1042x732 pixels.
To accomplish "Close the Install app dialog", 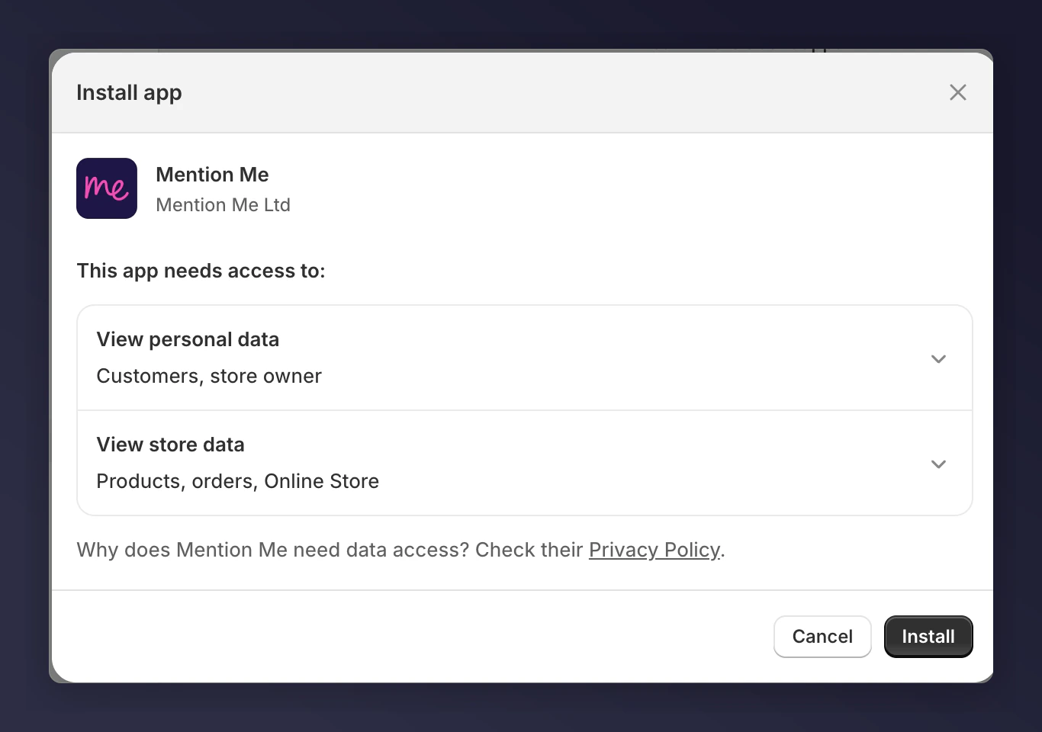I will pyautogui.click(x=958, y=92).
